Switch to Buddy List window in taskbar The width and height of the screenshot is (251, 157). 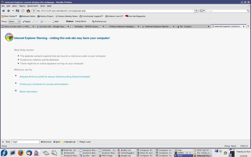tap(126, 150)
